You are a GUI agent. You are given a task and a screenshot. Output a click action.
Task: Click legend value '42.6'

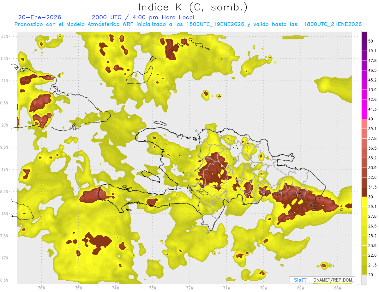(372, 100)
